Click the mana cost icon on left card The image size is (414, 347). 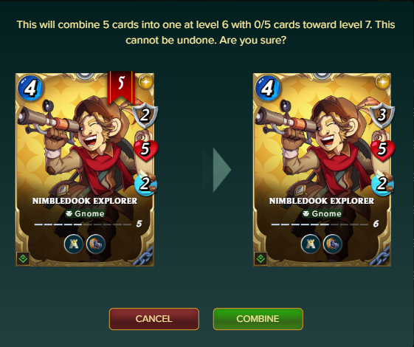(30, 88)
